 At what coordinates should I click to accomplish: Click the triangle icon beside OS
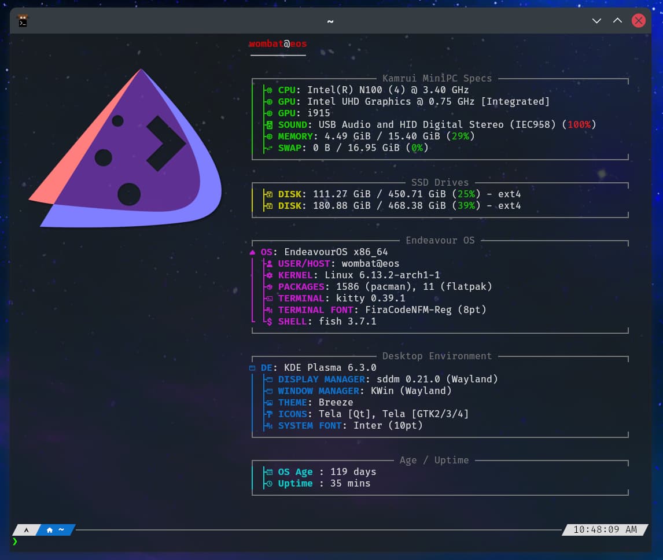point(252,252)
